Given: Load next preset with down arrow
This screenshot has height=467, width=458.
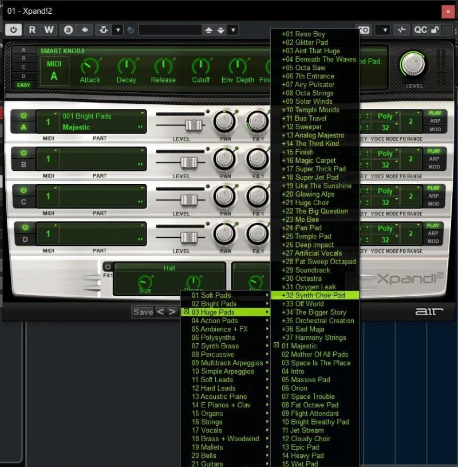Looking at the screenshot, I should point(220,30).
